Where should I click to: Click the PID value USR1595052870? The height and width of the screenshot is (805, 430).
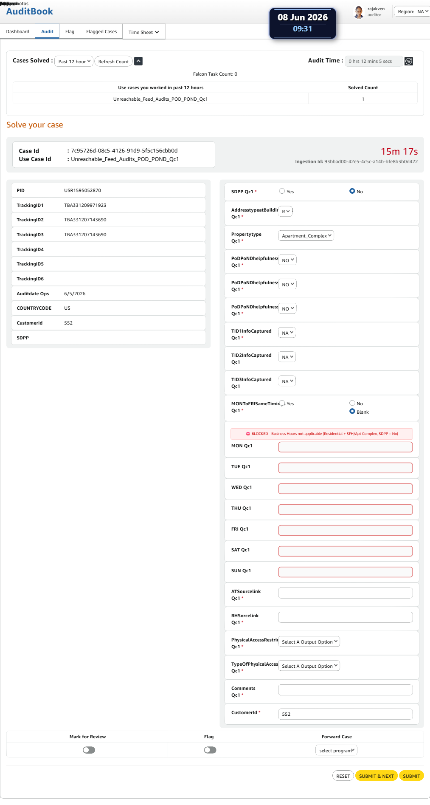pyautogui.click(x=83, y=190)
